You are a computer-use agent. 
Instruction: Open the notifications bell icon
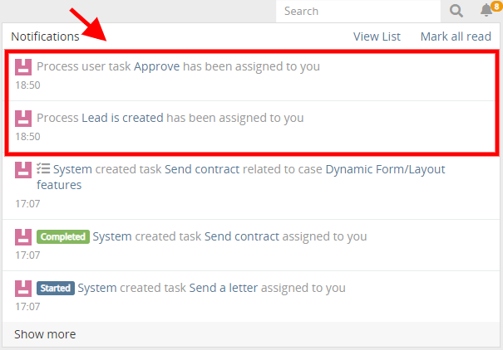486,10
